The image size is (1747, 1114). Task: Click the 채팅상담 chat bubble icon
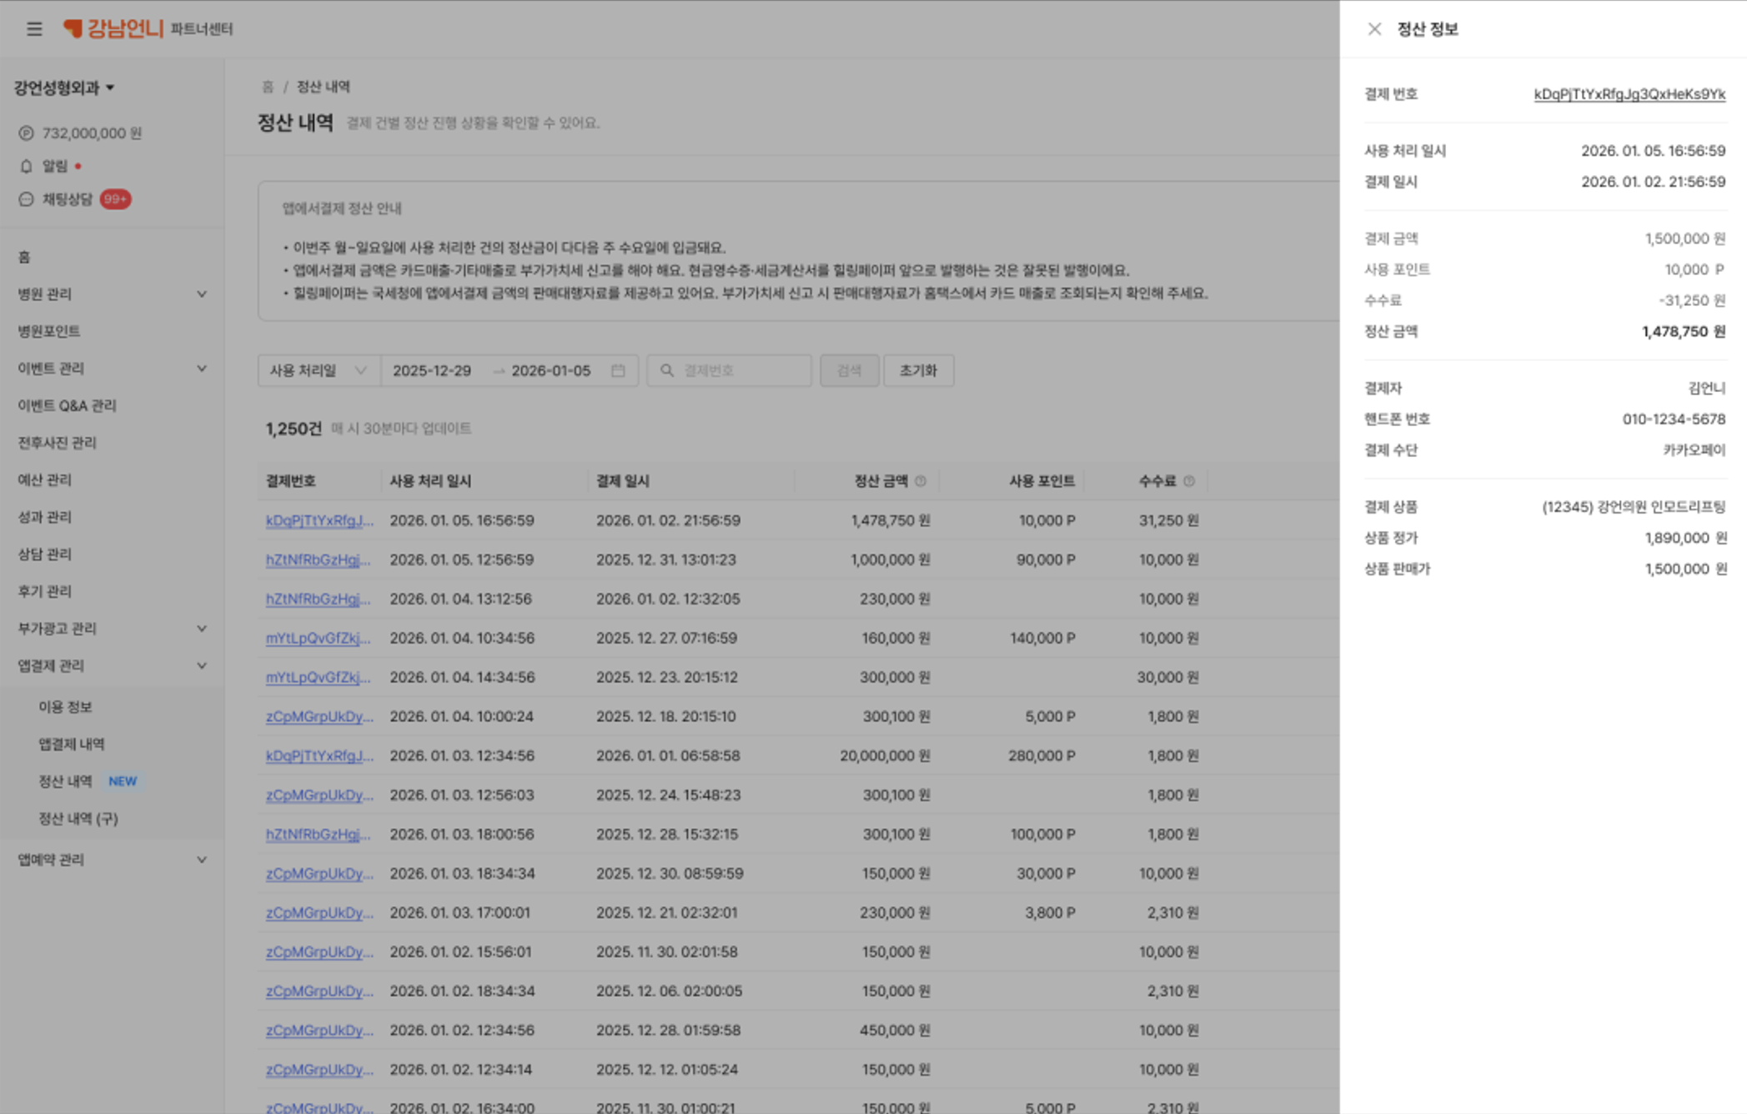[26, 199]
